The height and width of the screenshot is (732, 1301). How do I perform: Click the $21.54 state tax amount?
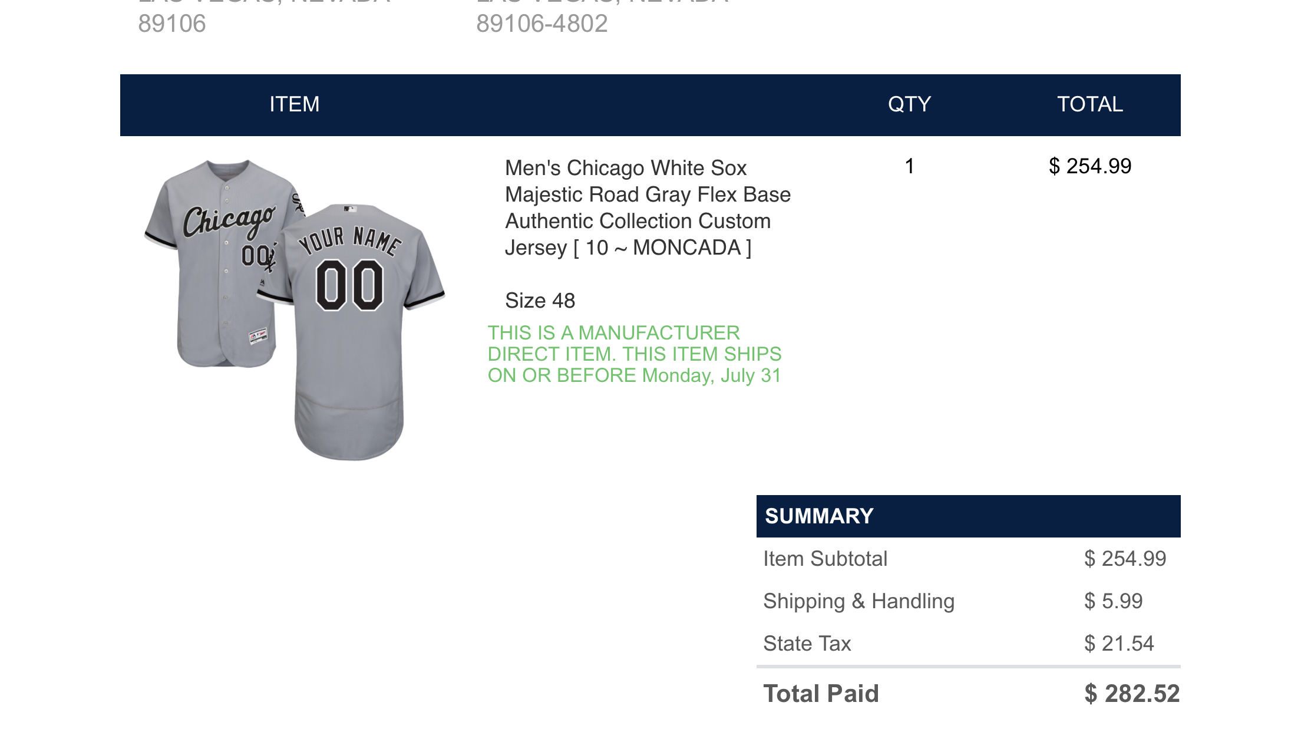click(x=1119, y=644)
